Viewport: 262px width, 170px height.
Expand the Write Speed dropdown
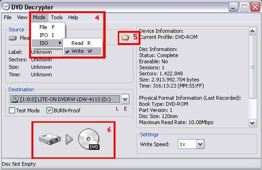(x=200, y=144)
